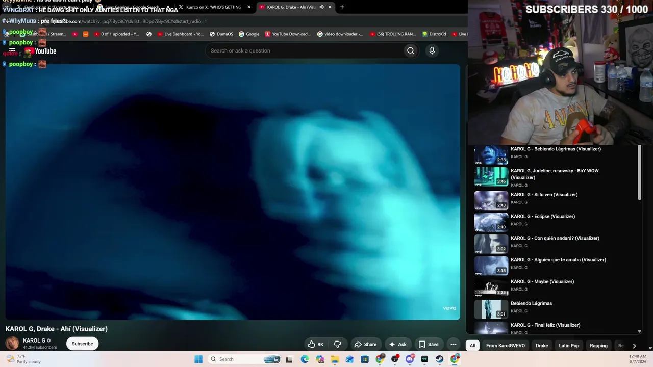Open 'KAROL G - Maybe (Visualizer)' title
Viewport: 653px width, 367px height.
(x=542, y=282)
